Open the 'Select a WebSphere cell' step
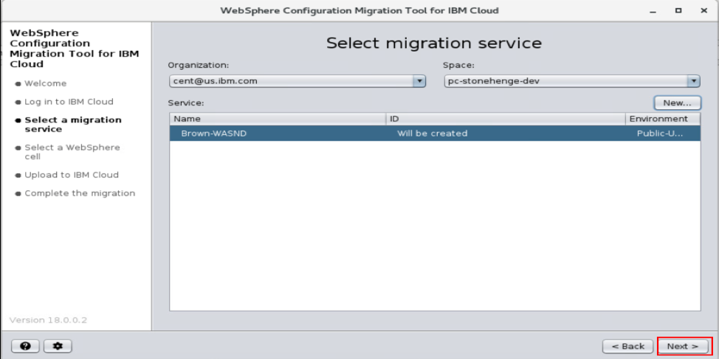 [x=72, y=152]
